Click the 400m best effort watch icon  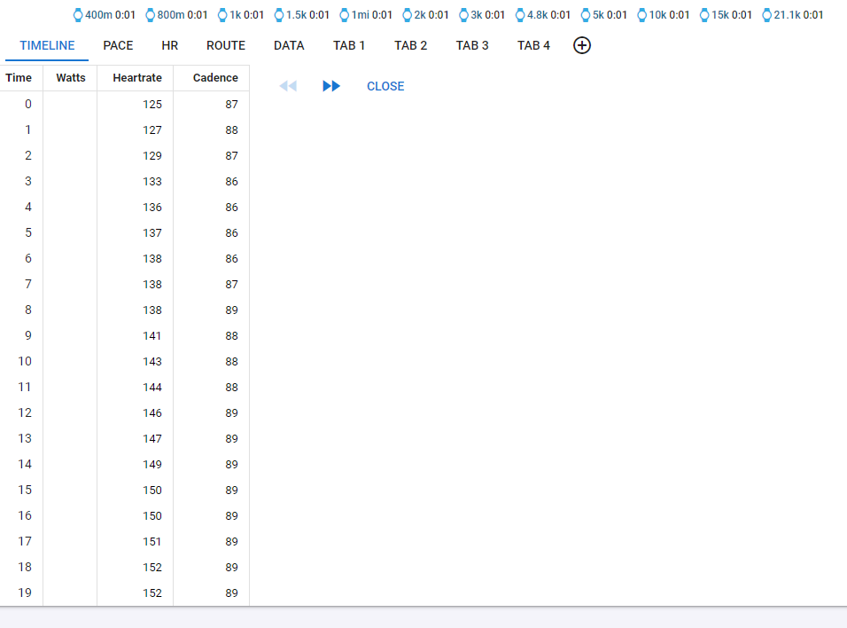78,15
